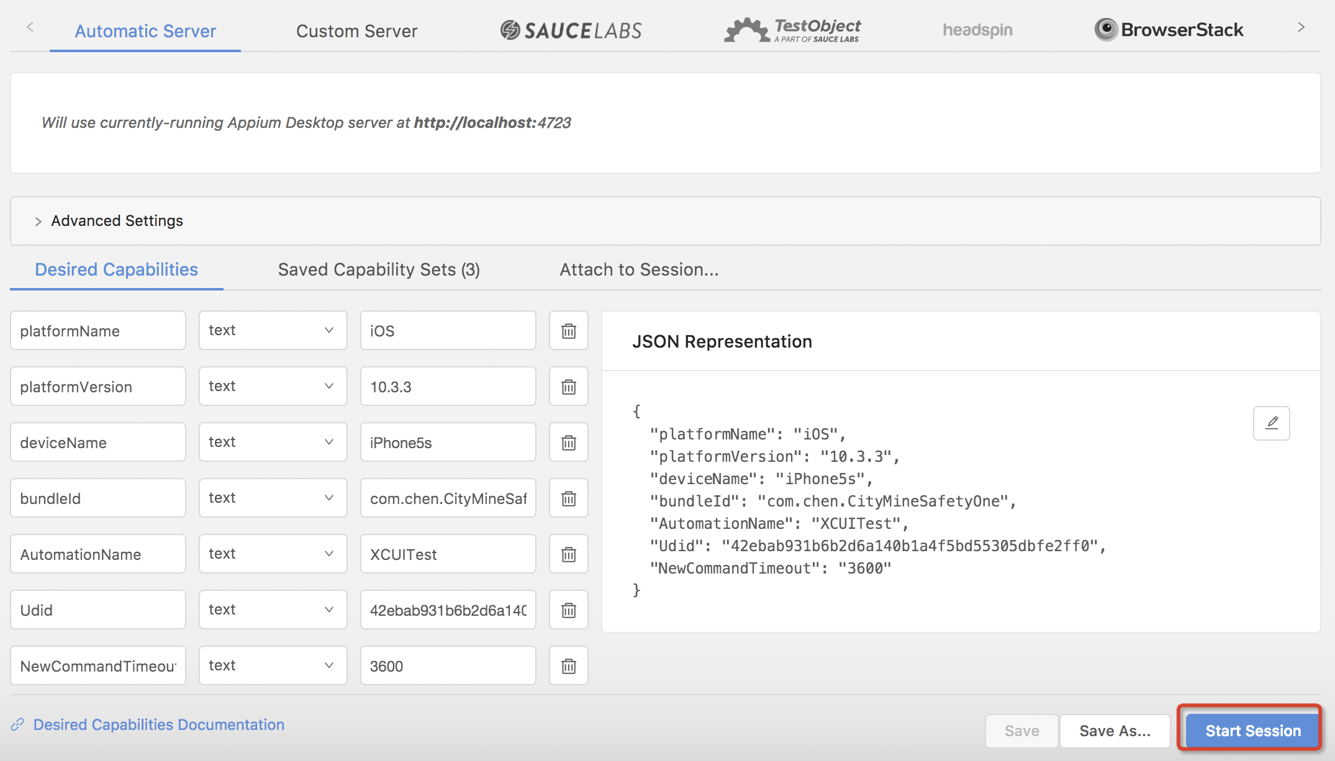Open the Sauce Labs server tab
The width and height of the screenshot is (1335, 761).
pyautogui.click(x=571, y=30)
